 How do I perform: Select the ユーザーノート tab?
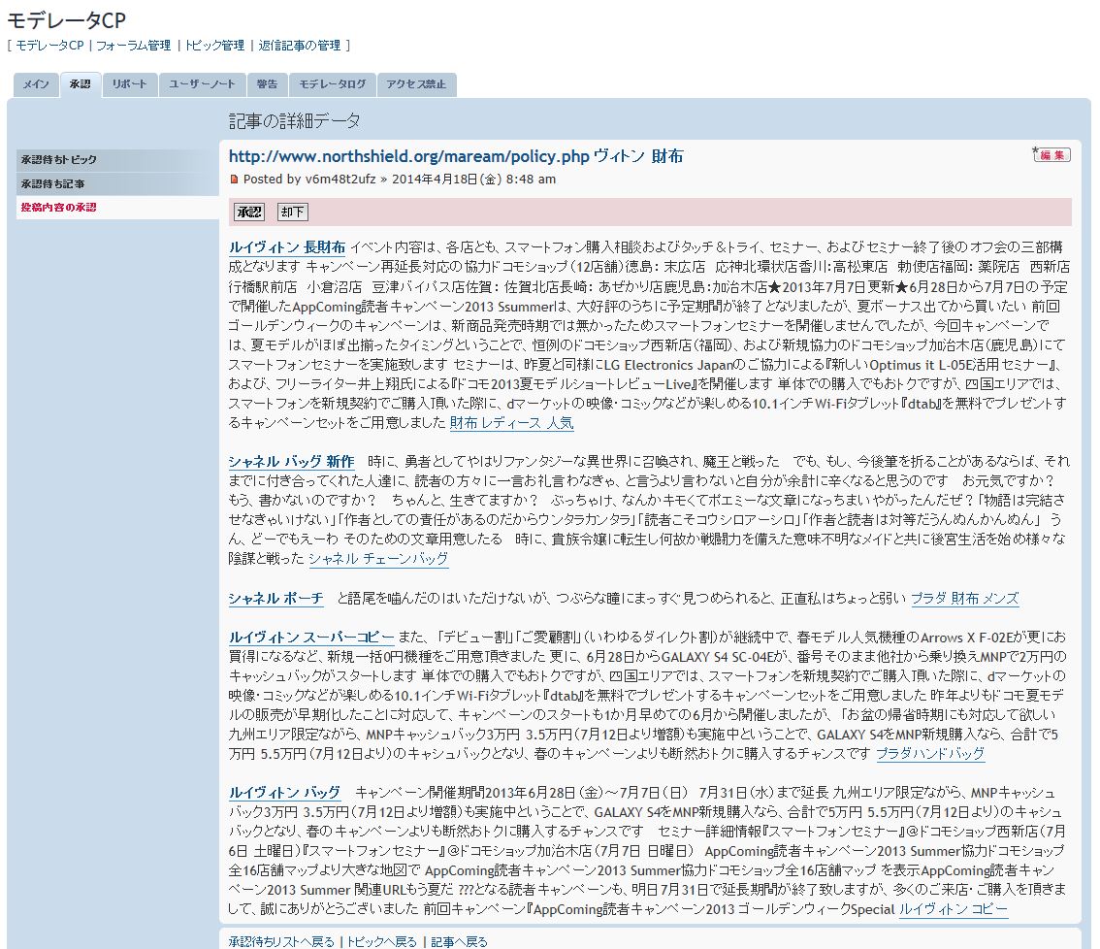tap(202, 85)
